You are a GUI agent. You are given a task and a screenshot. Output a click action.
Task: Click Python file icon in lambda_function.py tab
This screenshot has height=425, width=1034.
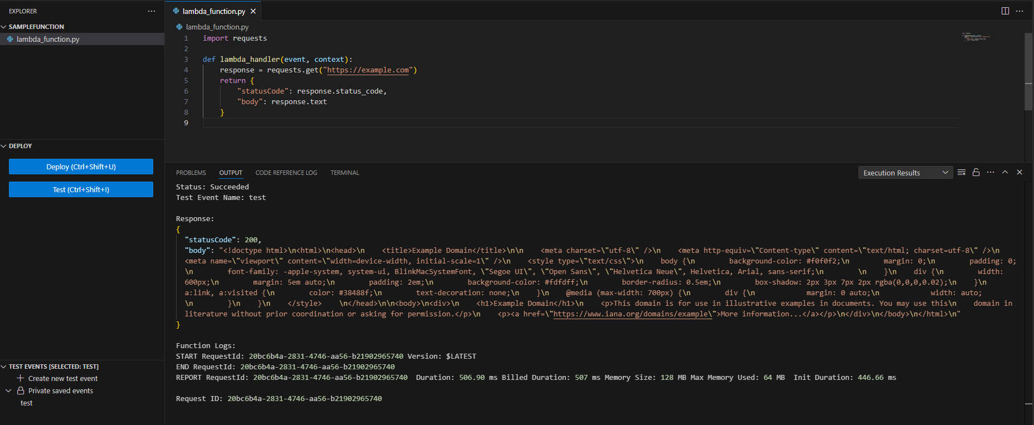tap(176, 11)
